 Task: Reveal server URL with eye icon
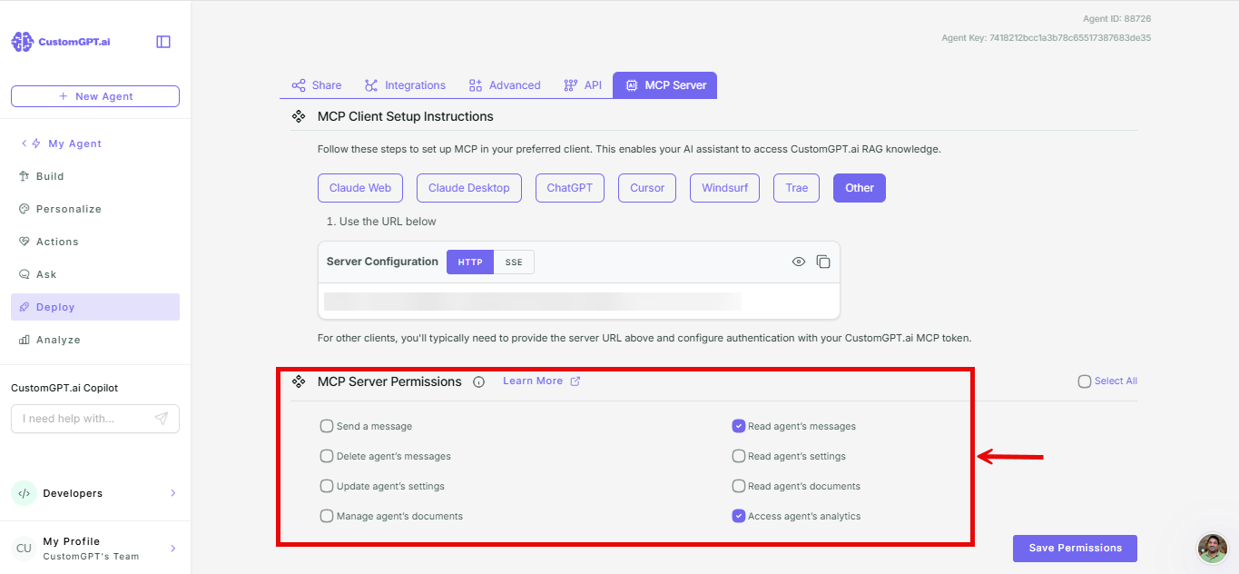pyautogui.click(x=799, y=262)
